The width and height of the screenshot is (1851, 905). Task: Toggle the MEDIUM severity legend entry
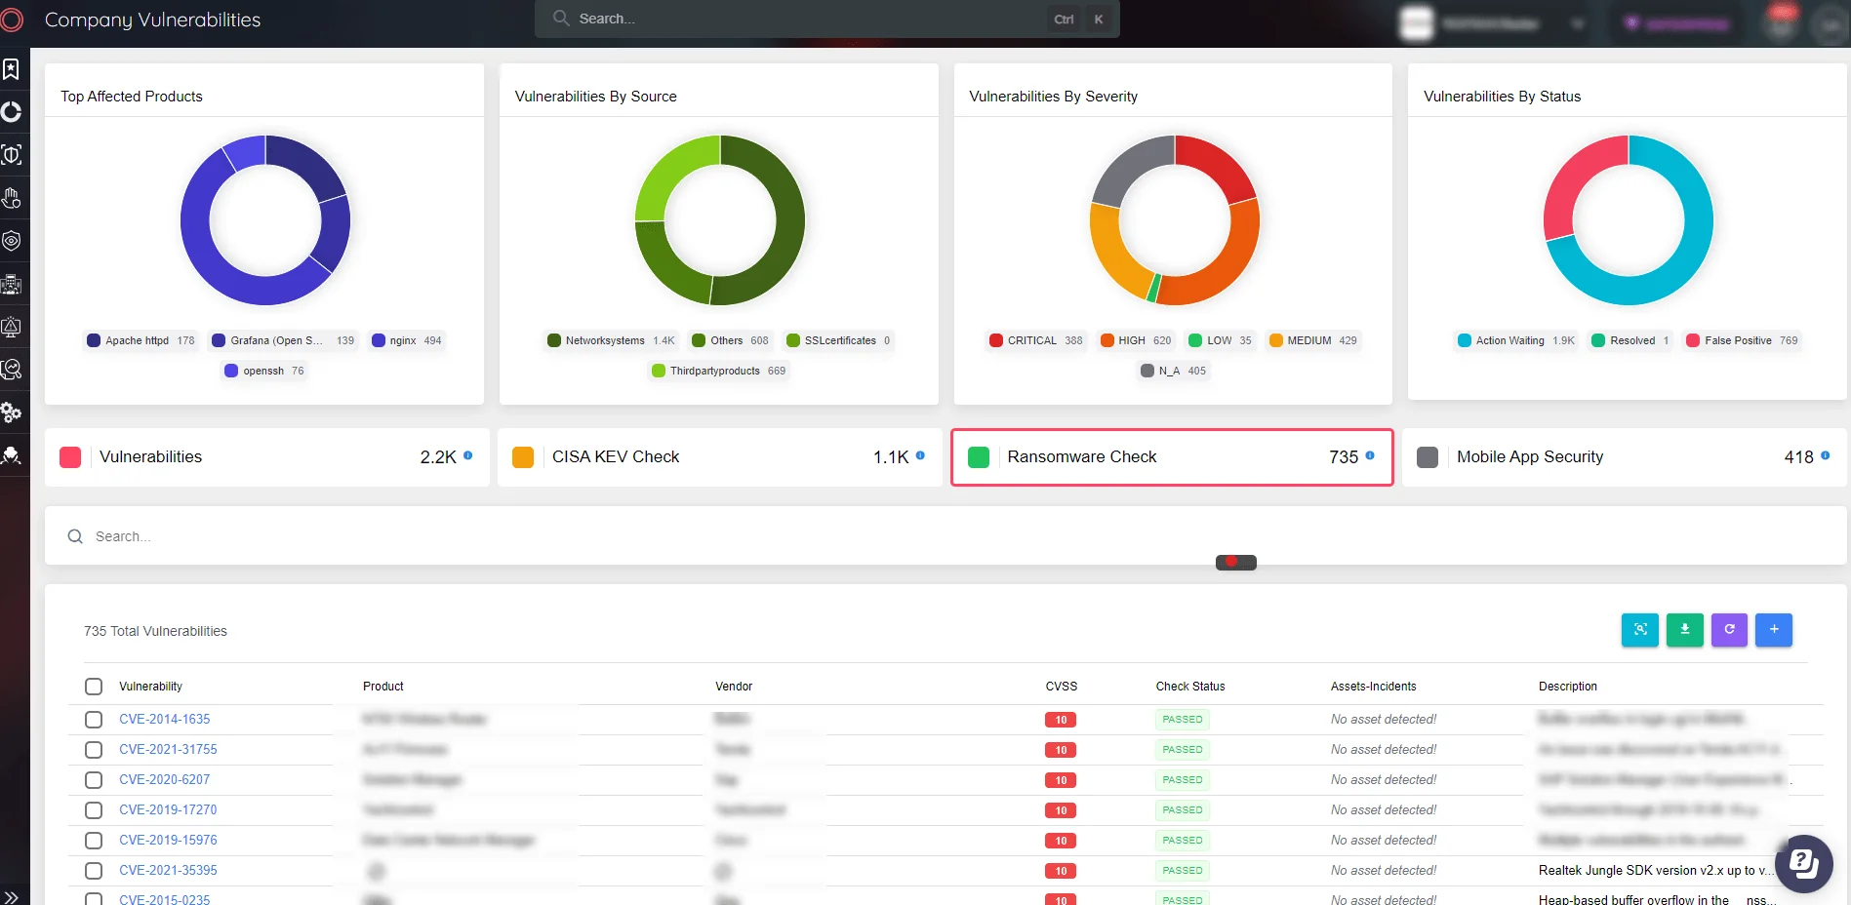click(x=1313, y=340)
